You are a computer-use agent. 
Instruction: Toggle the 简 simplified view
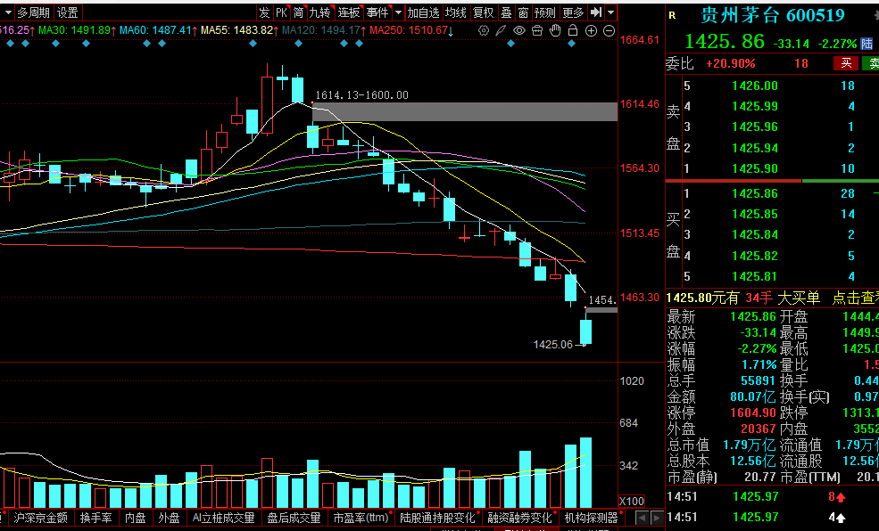298,12
